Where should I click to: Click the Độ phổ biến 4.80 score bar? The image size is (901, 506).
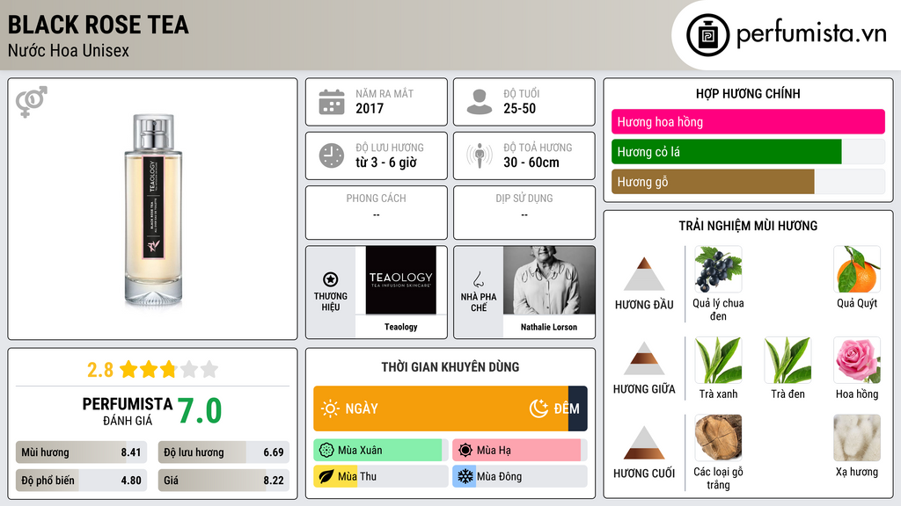tap(82, 481)
